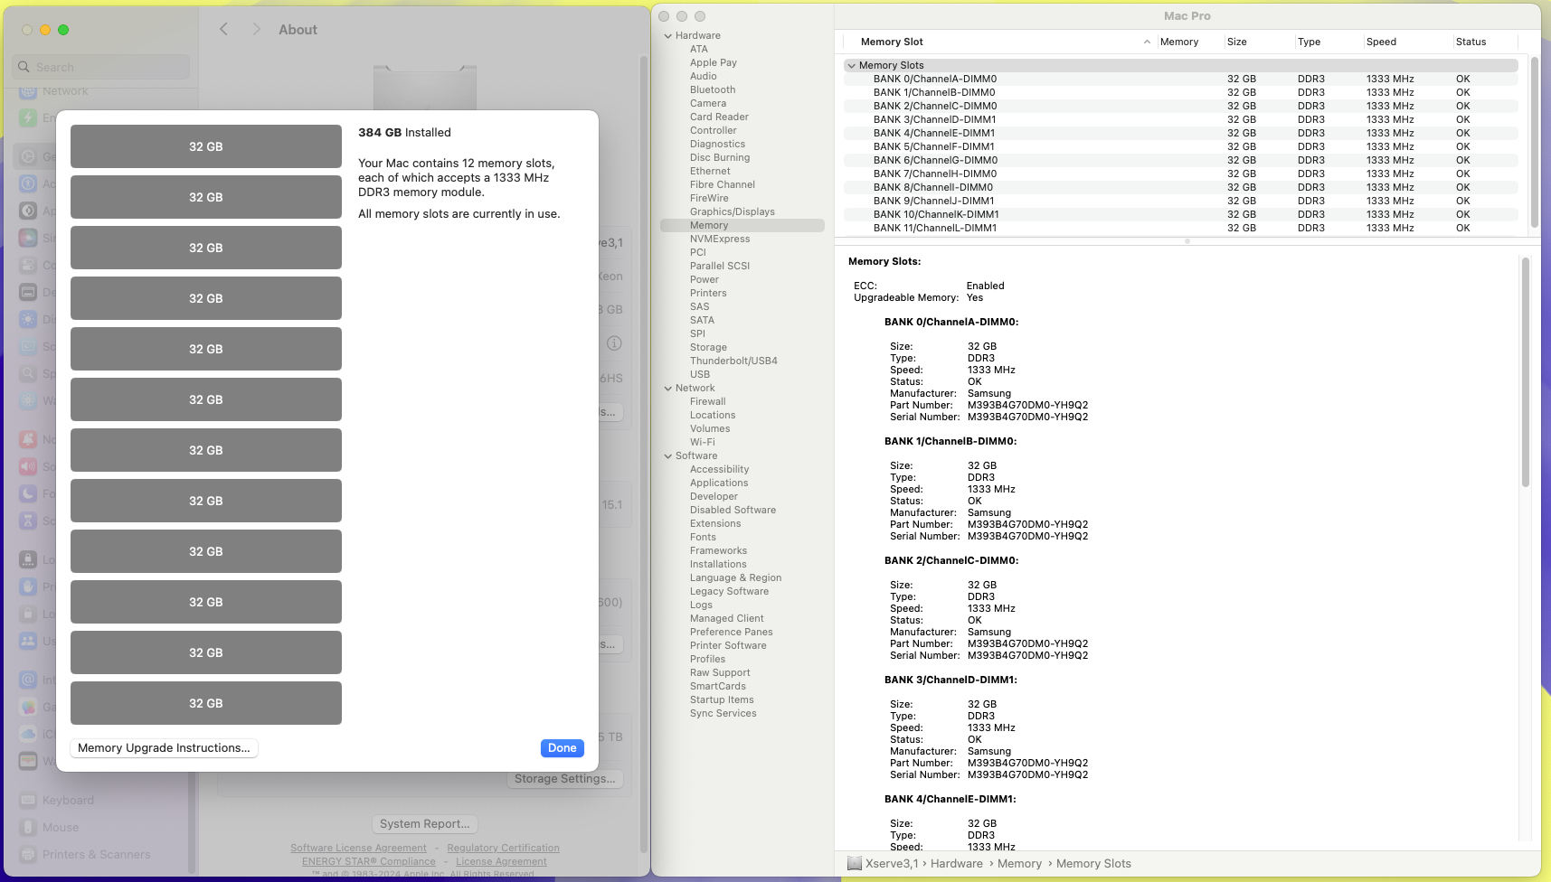The width and height of the screenshot is (1551, 882).
Task: Open the Regulatory Certification link
Action: (x=503, y=848)
